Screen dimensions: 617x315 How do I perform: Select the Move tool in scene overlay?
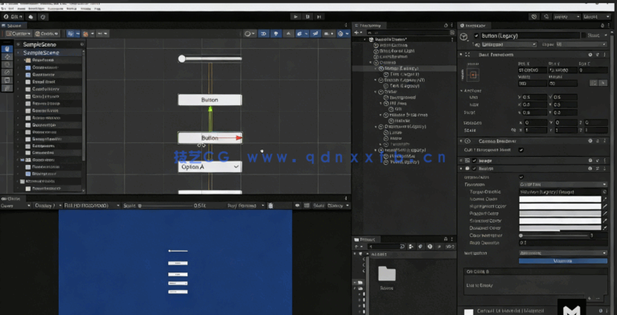pyautogui.click(x=7, y=57)
